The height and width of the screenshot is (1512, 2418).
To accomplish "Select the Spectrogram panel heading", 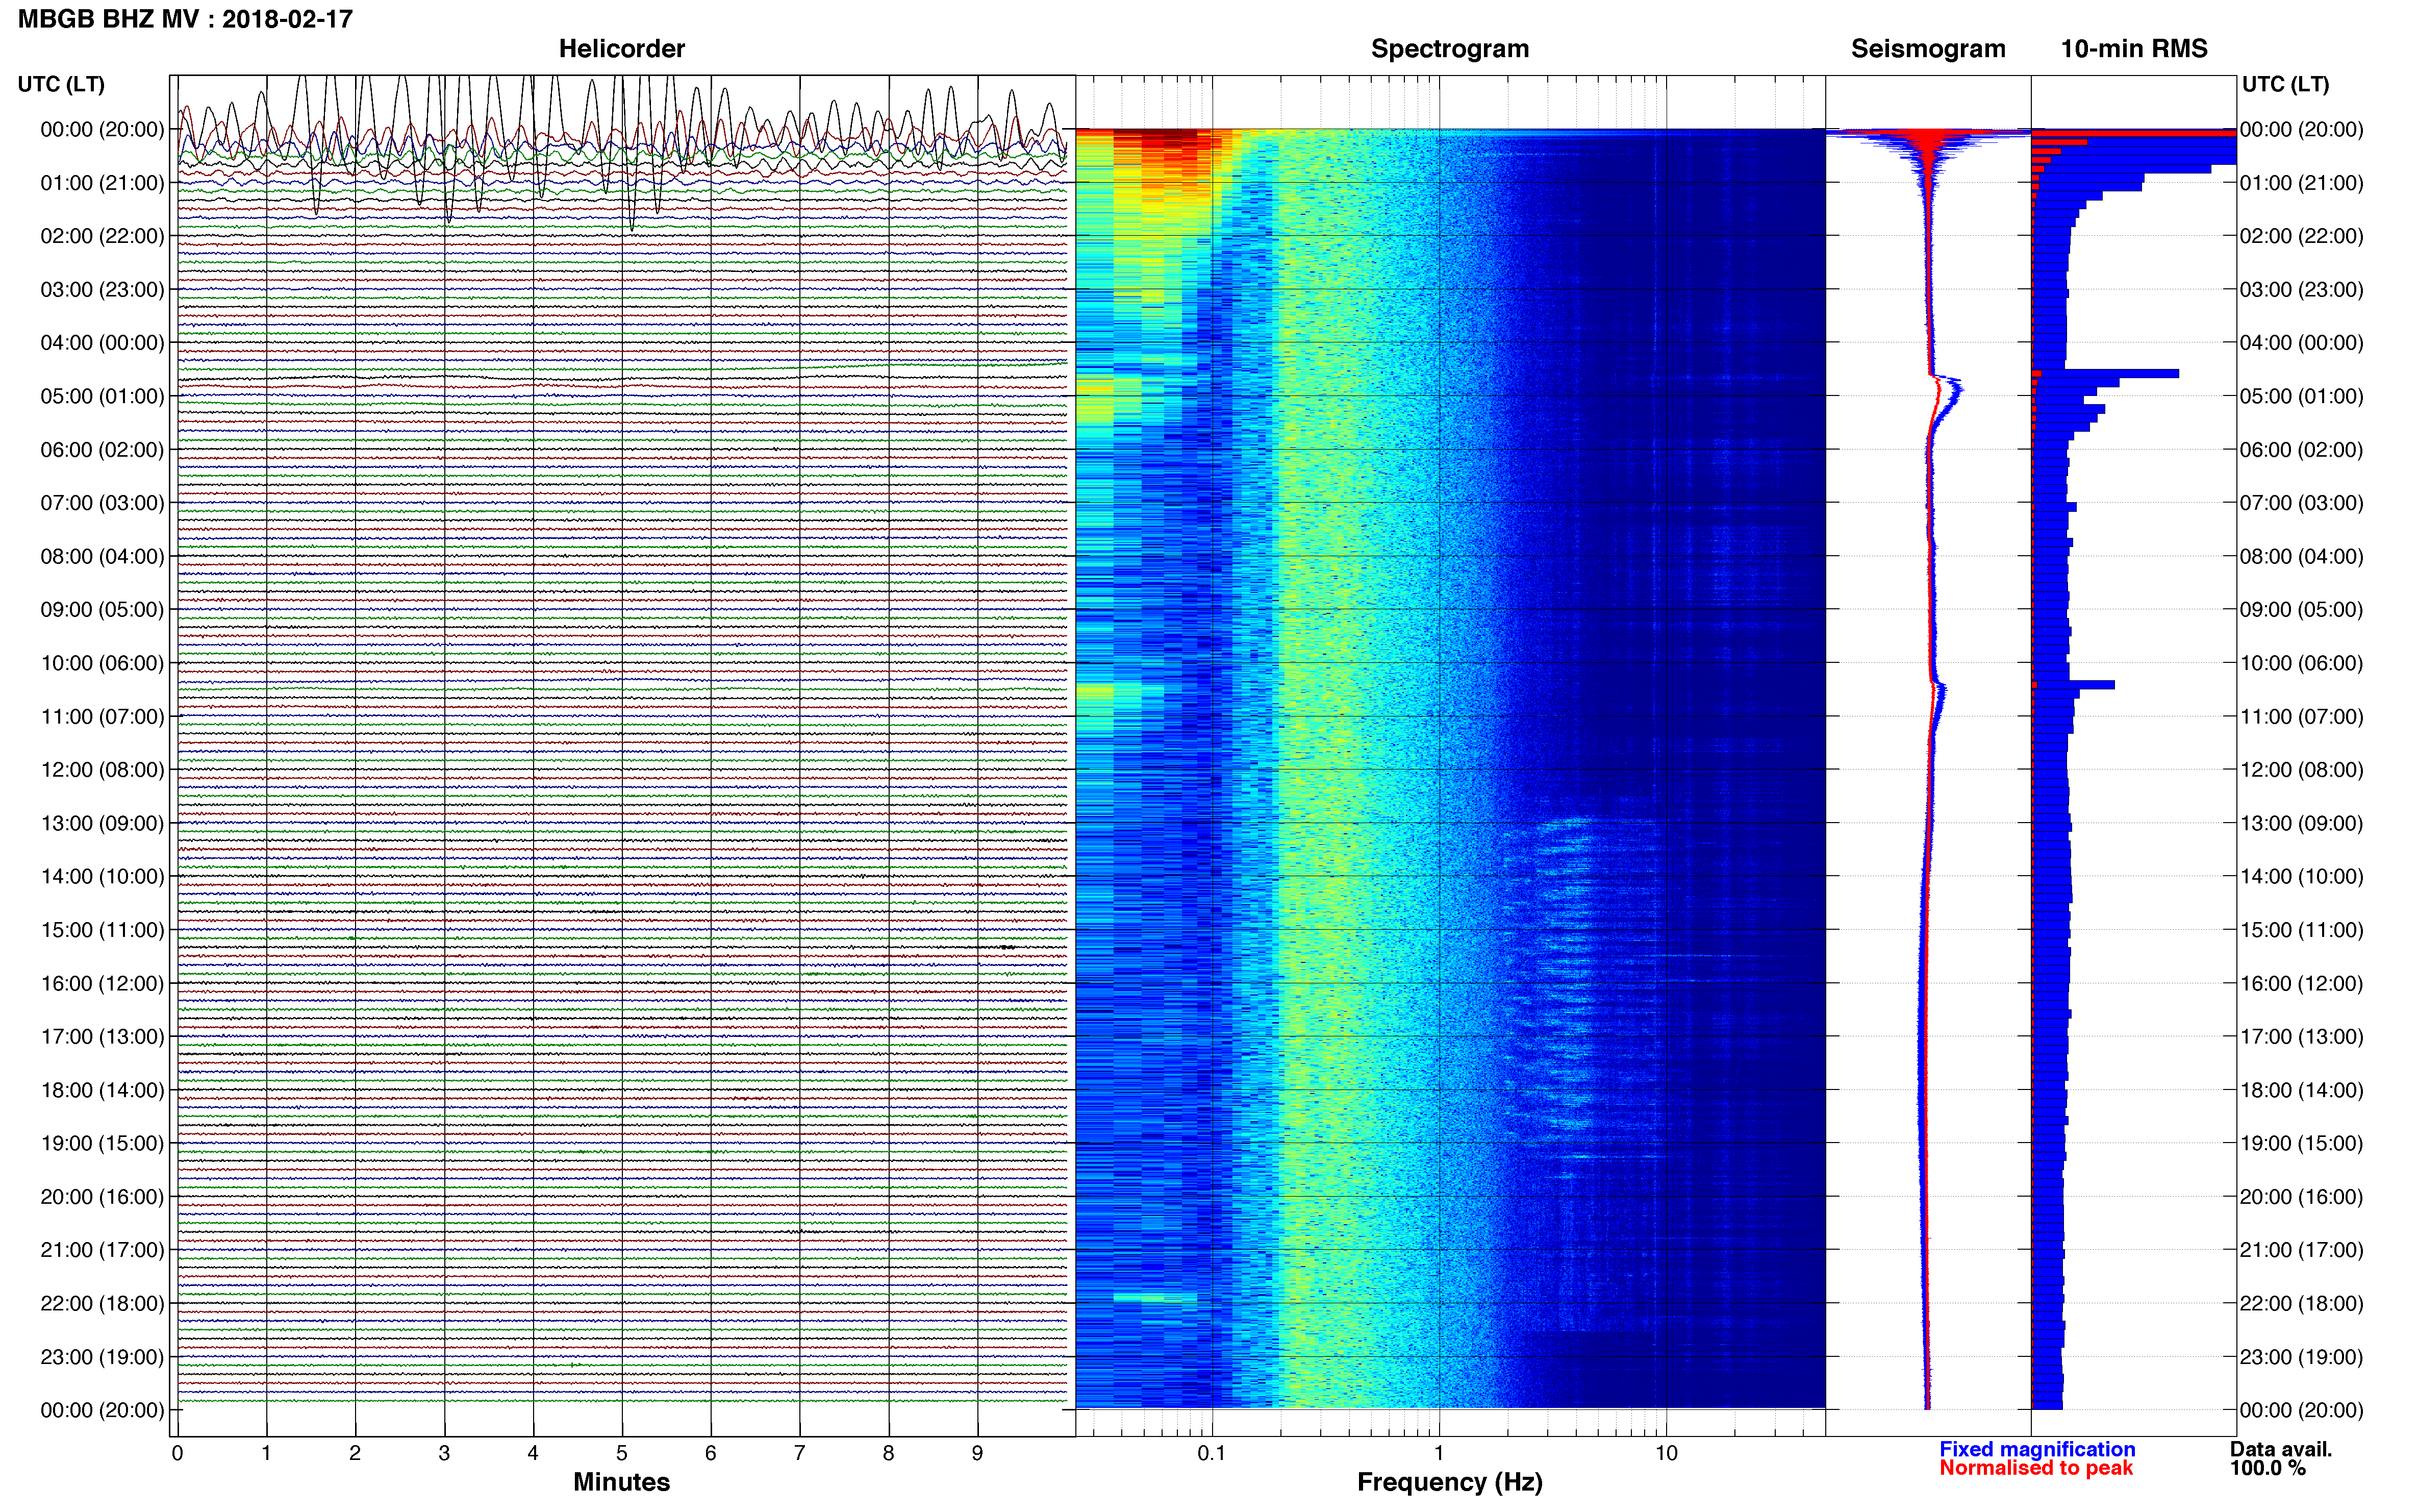I will [1449, 48].
